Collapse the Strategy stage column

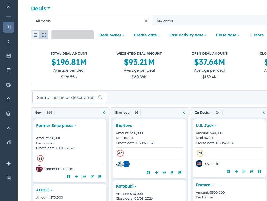click(184, 112)
